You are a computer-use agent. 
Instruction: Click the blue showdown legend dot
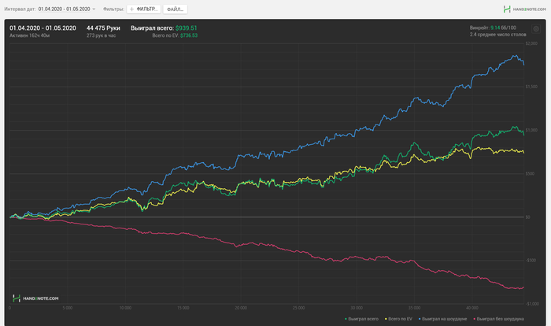[x=420, y=319]
